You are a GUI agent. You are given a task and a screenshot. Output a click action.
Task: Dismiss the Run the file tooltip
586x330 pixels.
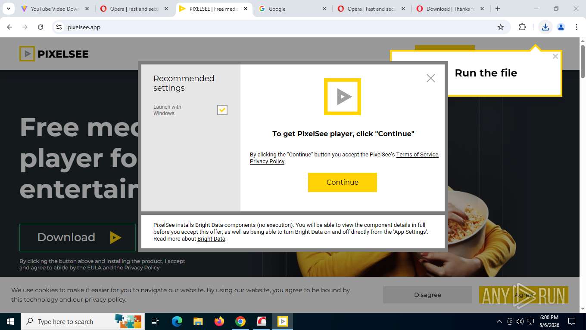555,56
